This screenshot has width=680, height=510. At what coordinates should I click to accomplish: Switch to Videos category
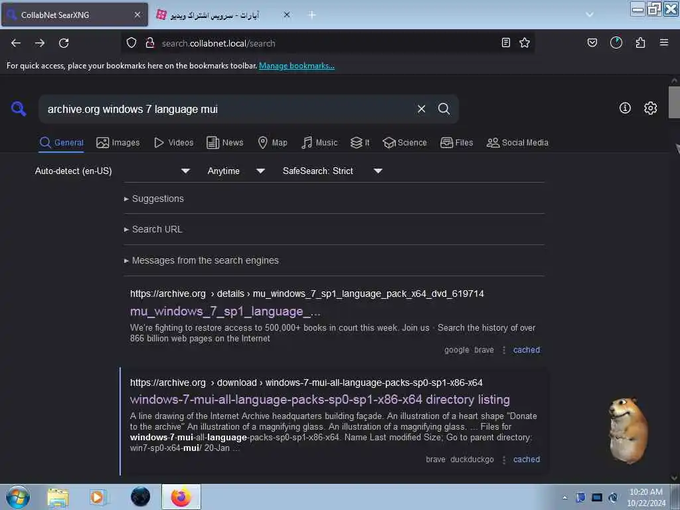point(173,143)
